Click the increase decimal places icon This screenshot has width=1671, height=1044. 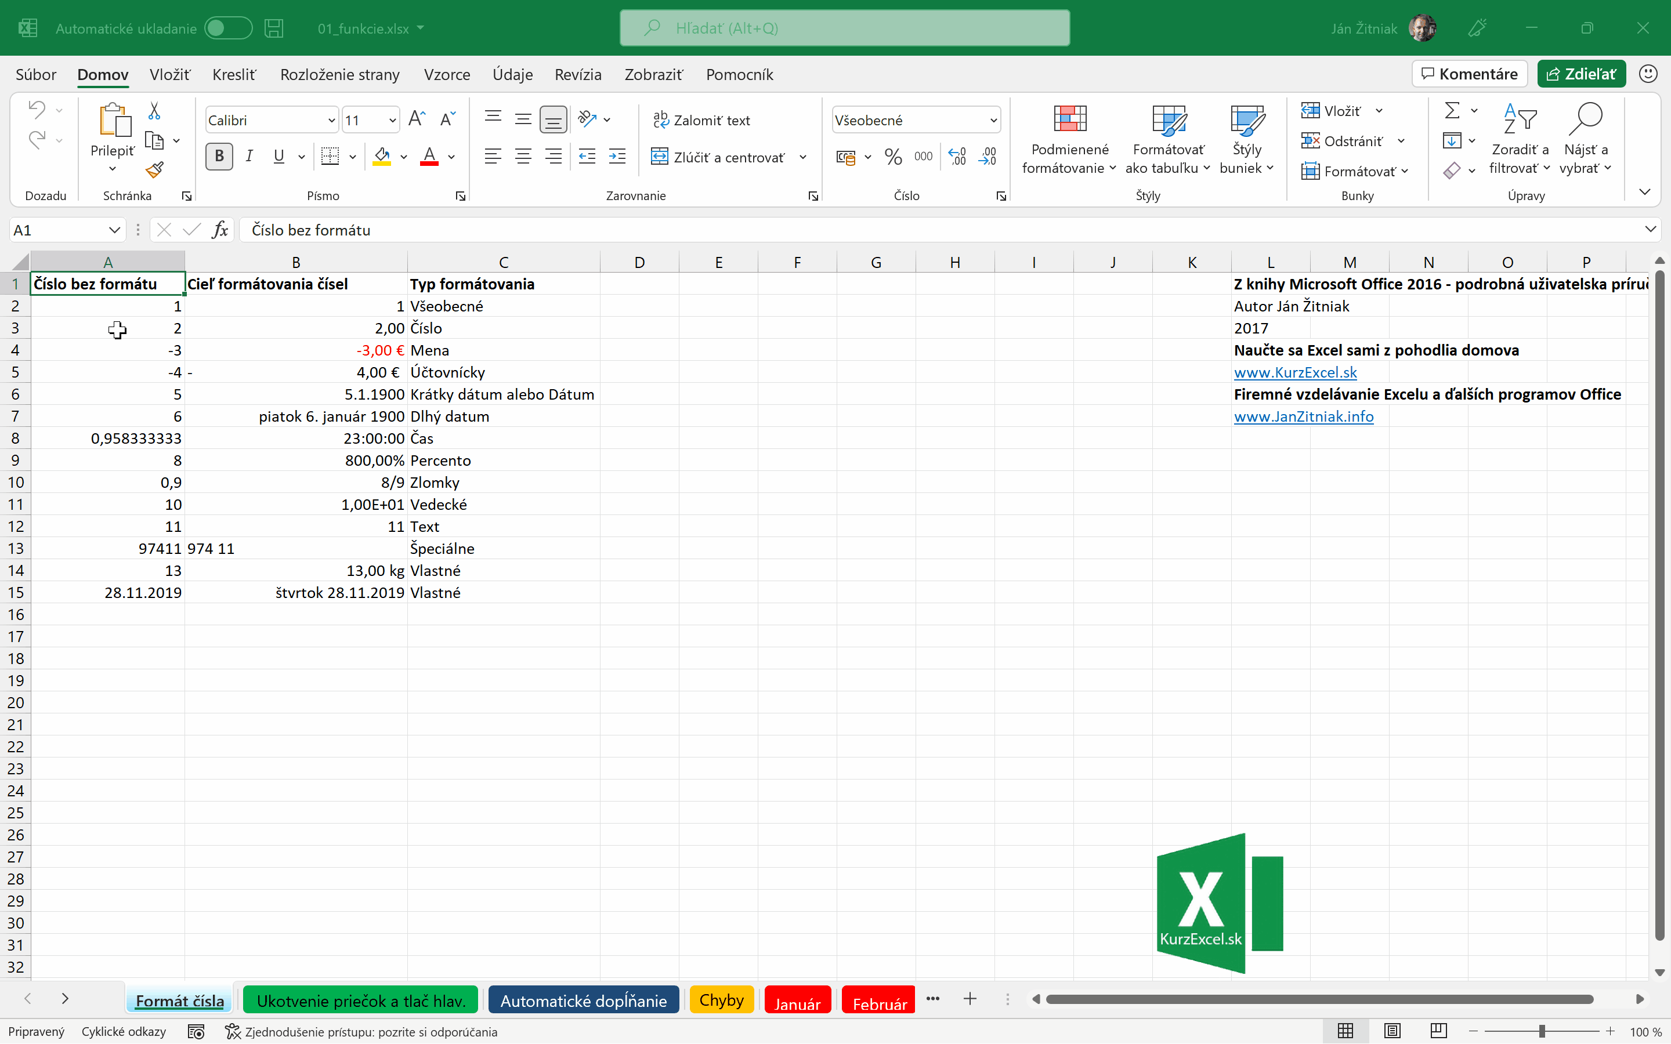957,157
